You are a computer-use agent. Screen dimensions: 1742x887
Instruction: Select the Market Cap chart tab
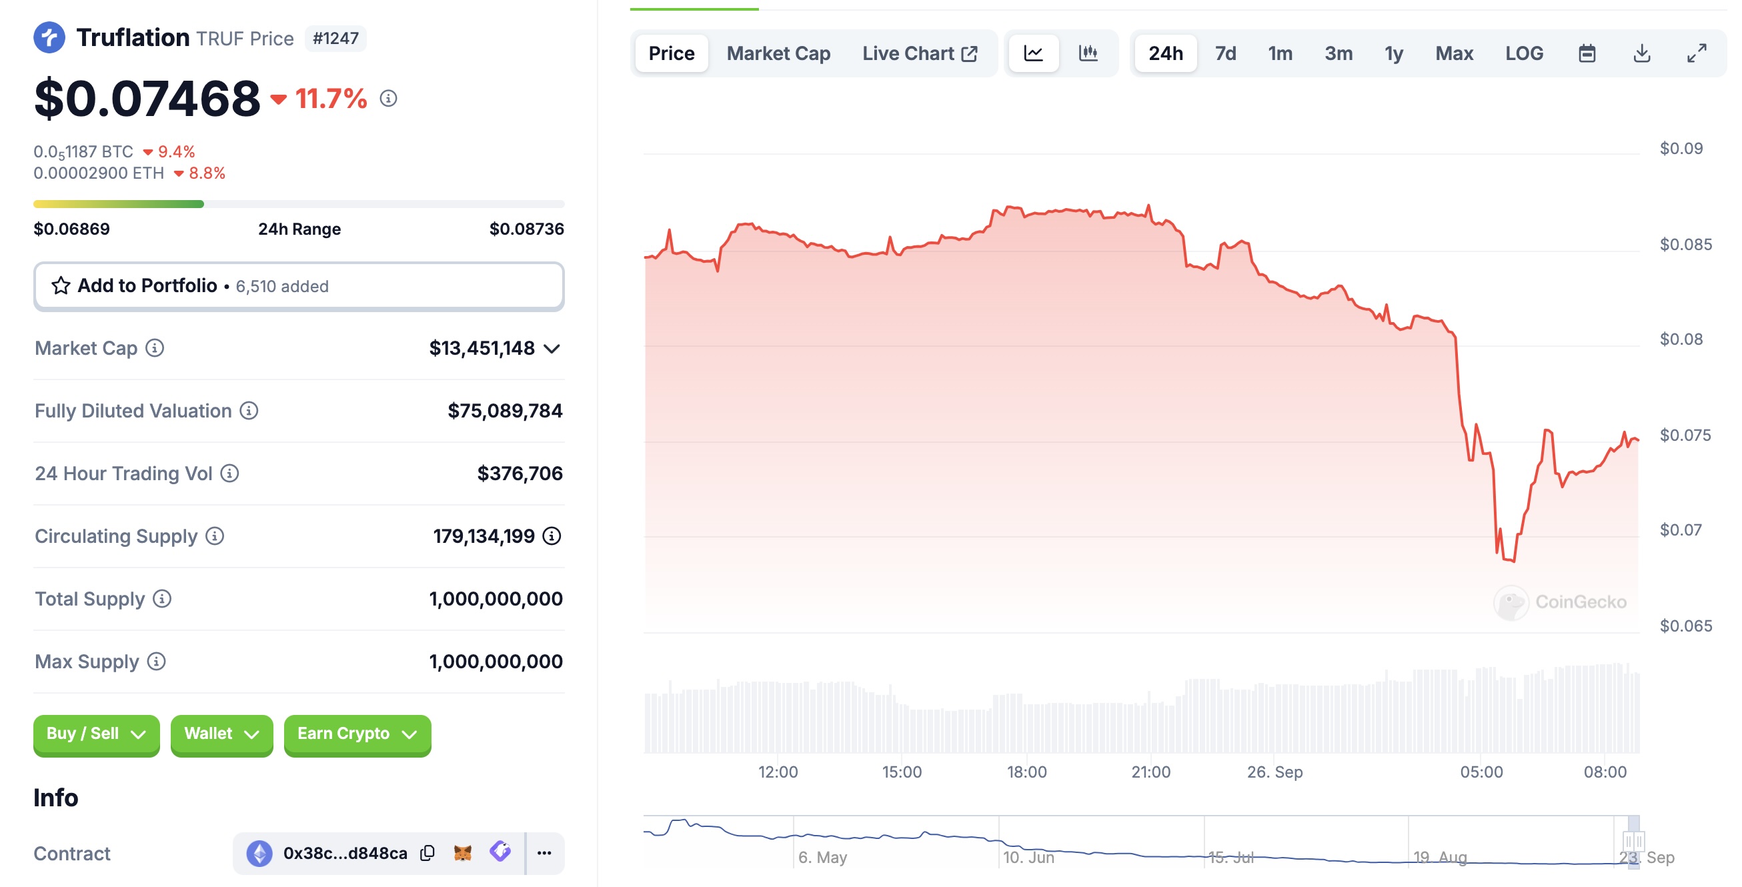click(x=778, y=53)
